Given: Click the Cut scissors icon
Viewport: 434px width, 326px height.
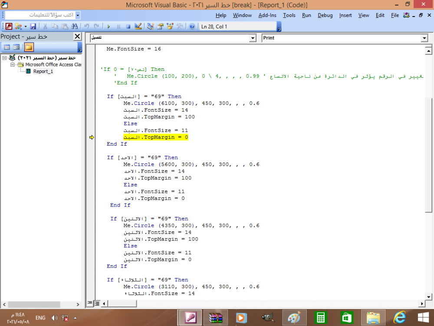Looking at the screenshot, I should (45, 27).
